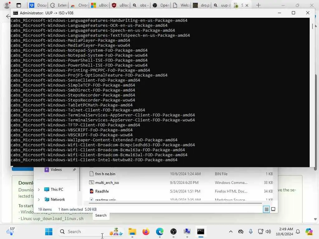Click the Explorer horizontal scrollbar
Viewport: 319px width, 239px height.
coord(175,203)
